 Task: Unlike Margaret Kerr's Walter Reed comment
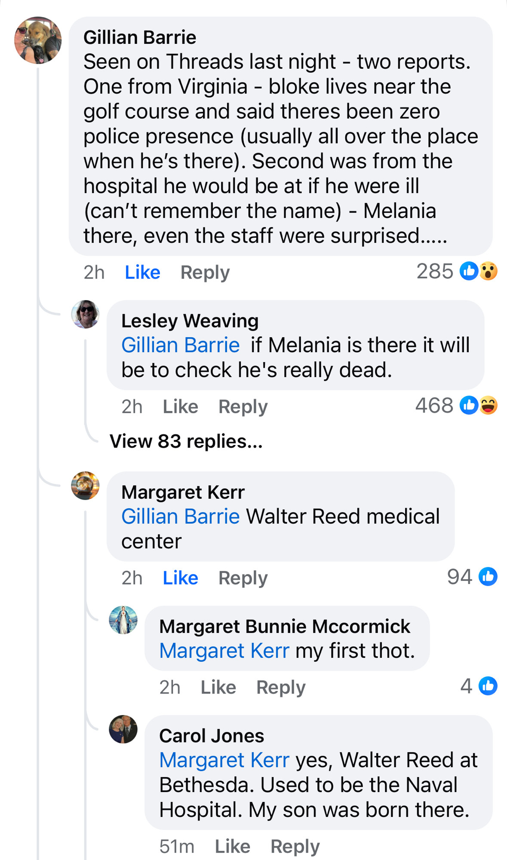[180, 578]
